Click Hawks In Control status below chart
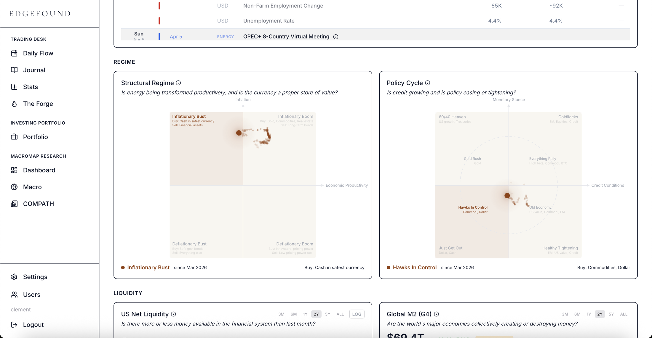Viewport: 652px width, 338px height. 415,268
